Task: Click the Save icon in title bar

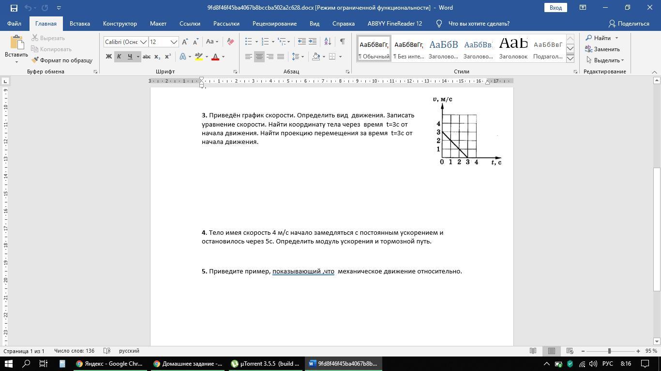Action: pos(14,8)
